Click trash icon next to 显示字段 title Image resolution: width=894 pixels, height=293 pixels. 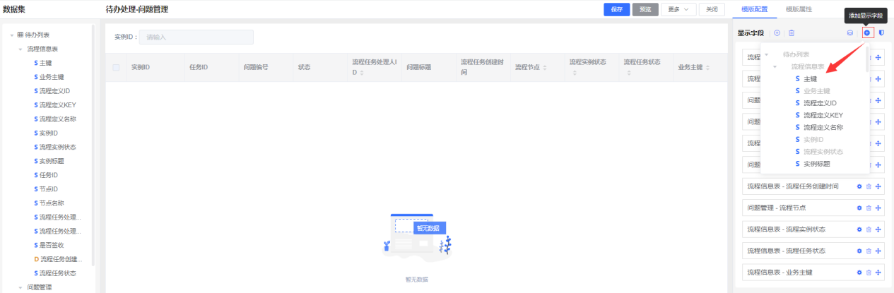pos(792,32)
